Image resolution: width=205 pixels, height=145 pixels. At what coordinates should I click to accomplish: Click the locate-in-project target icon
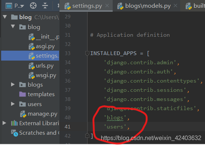point(33,6)
